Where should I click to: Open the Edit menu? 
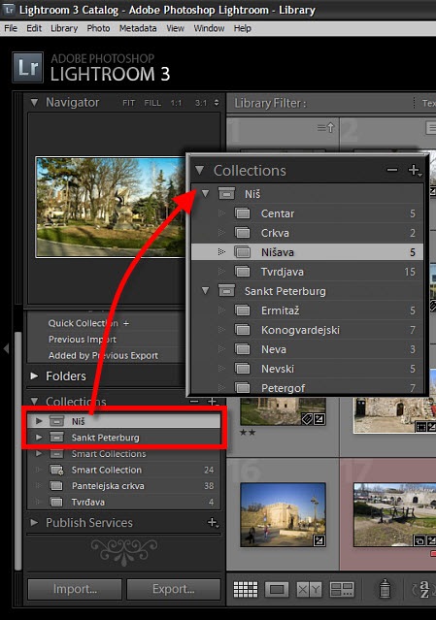[x=34, y=28]
